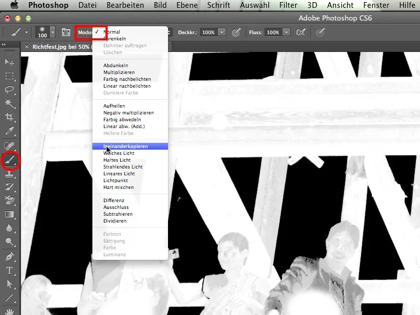This screenshot has height=315, width=420.
Task: Select the Pen tool
Action: pos(9,257)
